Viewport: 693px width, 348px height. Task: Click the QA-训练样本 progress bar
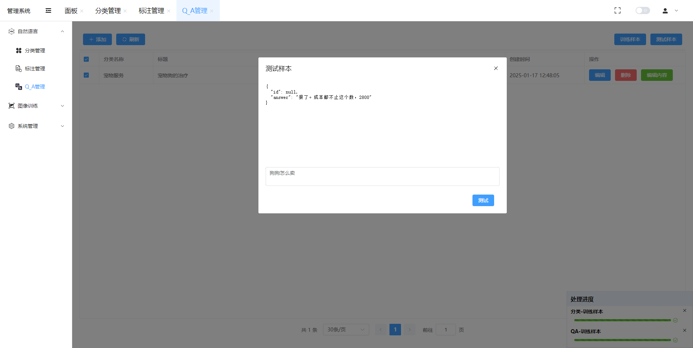[623, 340]
